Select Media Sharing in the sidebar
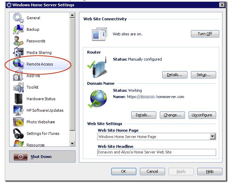Image resolution: width=235 pixels, height=185 pixels. click(39, 53)
